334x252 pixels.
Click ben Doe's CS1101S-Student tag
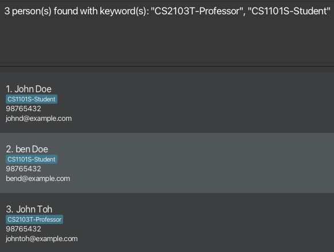click(x=32, y=159)
